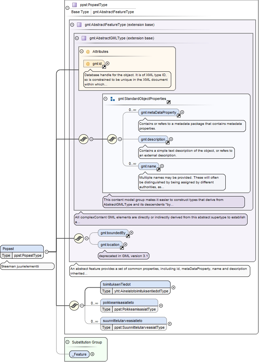Follow reference arrow on gml:location
The width and height of the screenshot is (259, 362).
click(x=122, y=248)
